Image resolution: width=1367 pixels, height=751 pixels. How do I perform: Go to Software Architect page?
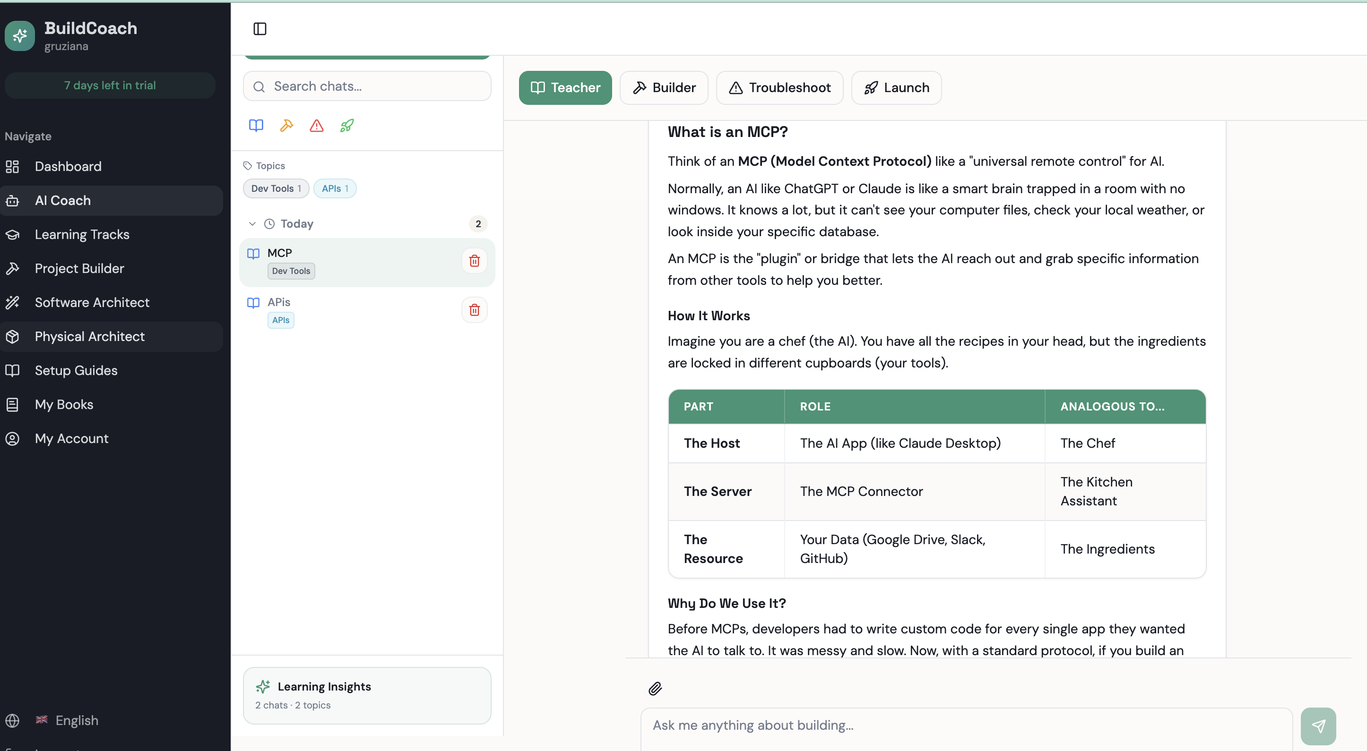tap(92, 302)
